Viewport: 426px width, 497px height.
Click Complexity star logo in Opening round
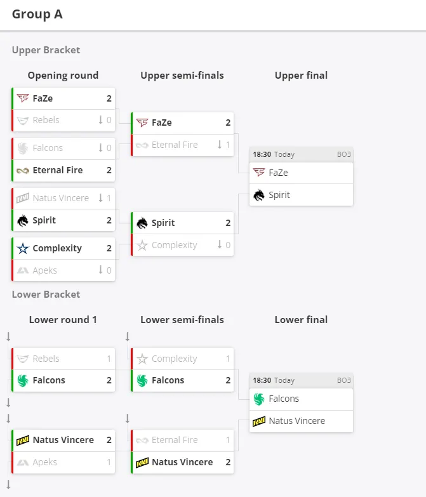point(23,248)
